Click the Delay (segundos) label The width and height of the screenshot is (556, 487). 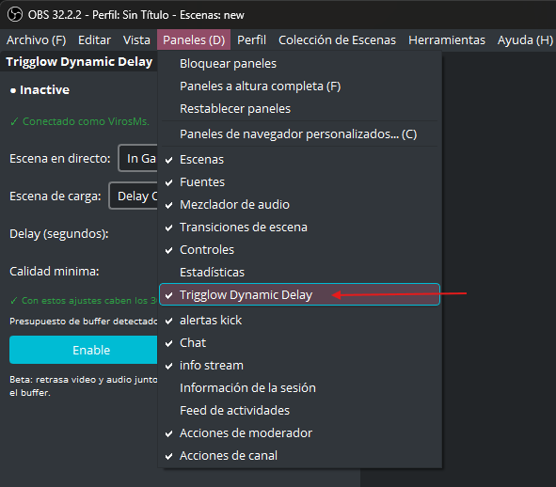pos(59,234)
